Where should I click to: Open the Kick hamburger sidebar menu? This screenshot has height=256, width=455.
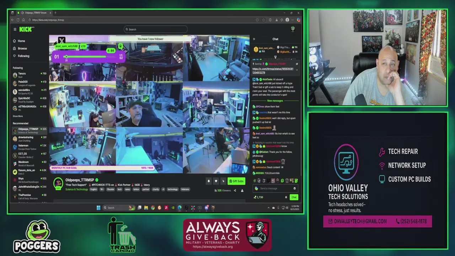click(x=15, y=30)
